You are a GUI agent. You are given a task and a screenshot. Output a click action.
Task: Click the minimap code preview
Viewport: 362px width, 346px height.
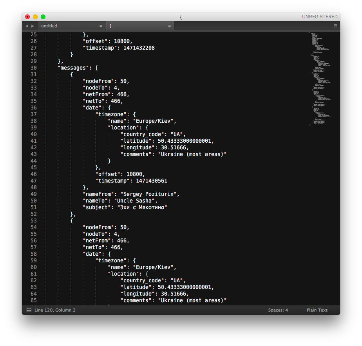tap(320, 78)
